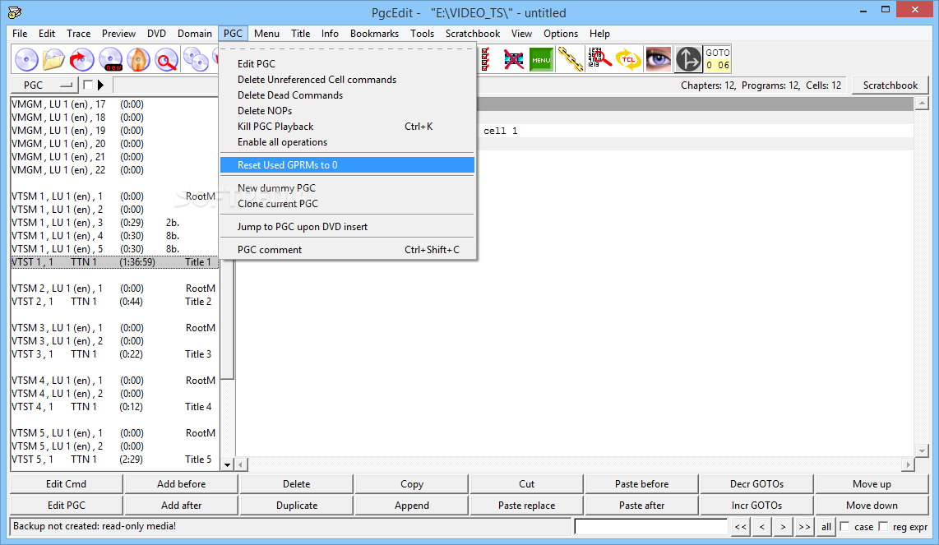Click the burn DVD flame icon

pyautogui.click(x=138, y=59)
